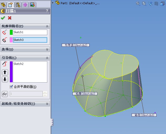Click the section number field

(26, 94)
